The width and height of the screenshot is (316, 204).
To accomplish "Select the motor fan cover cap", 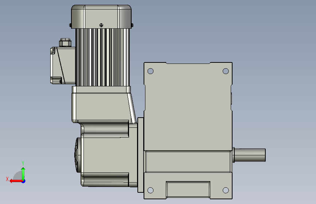I will [x=101, y=17].
